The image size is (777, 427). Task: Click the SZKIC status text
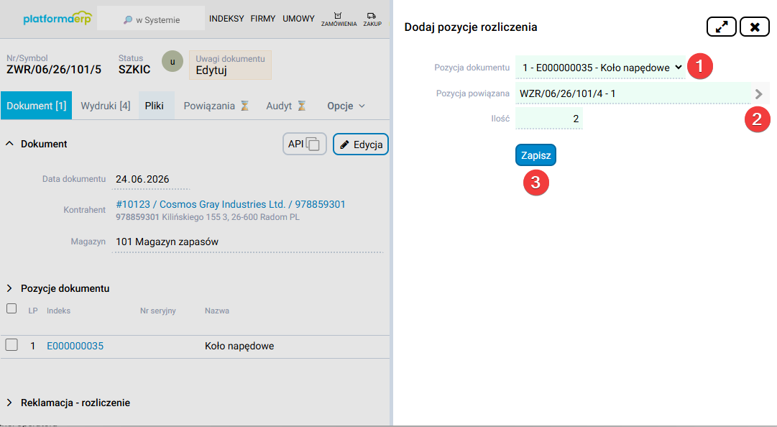click(134, 69)
